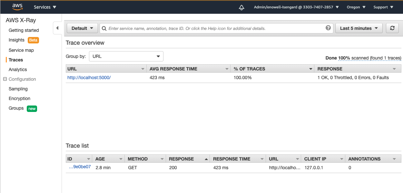403x193 pixels.
Task: Open Encryption configuration
Action: pos(19,98)
